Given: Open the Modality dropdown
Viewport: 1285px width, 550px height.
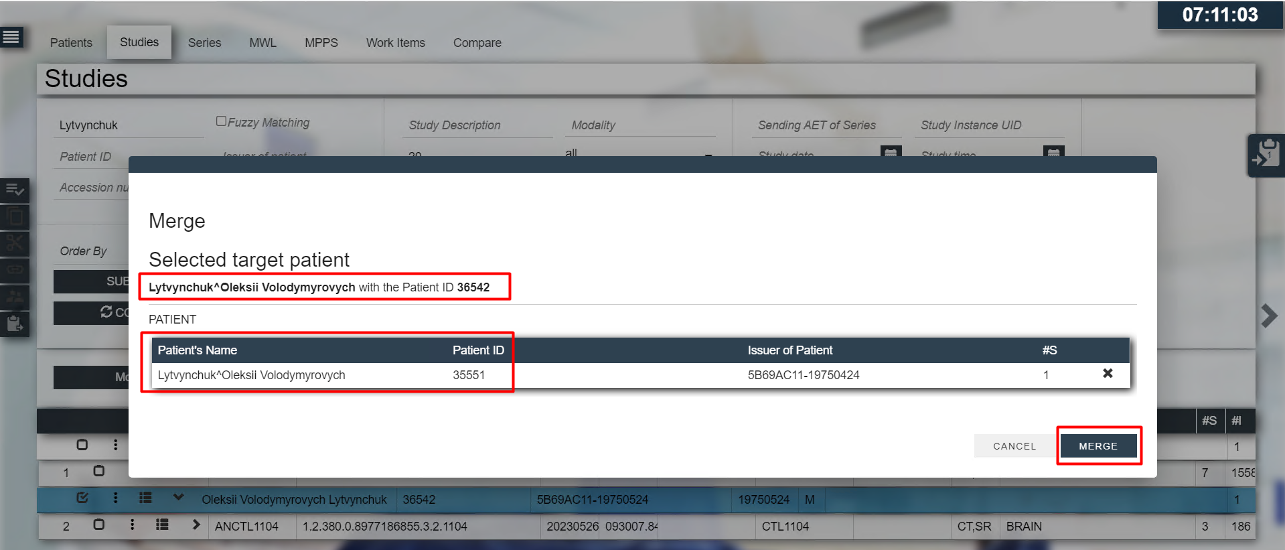Looking at the screenshot, I should tap(639, 154).
